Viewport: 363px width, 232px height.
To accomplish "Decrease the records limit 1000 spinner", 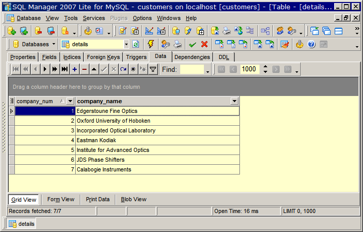I will coord(265,71).
